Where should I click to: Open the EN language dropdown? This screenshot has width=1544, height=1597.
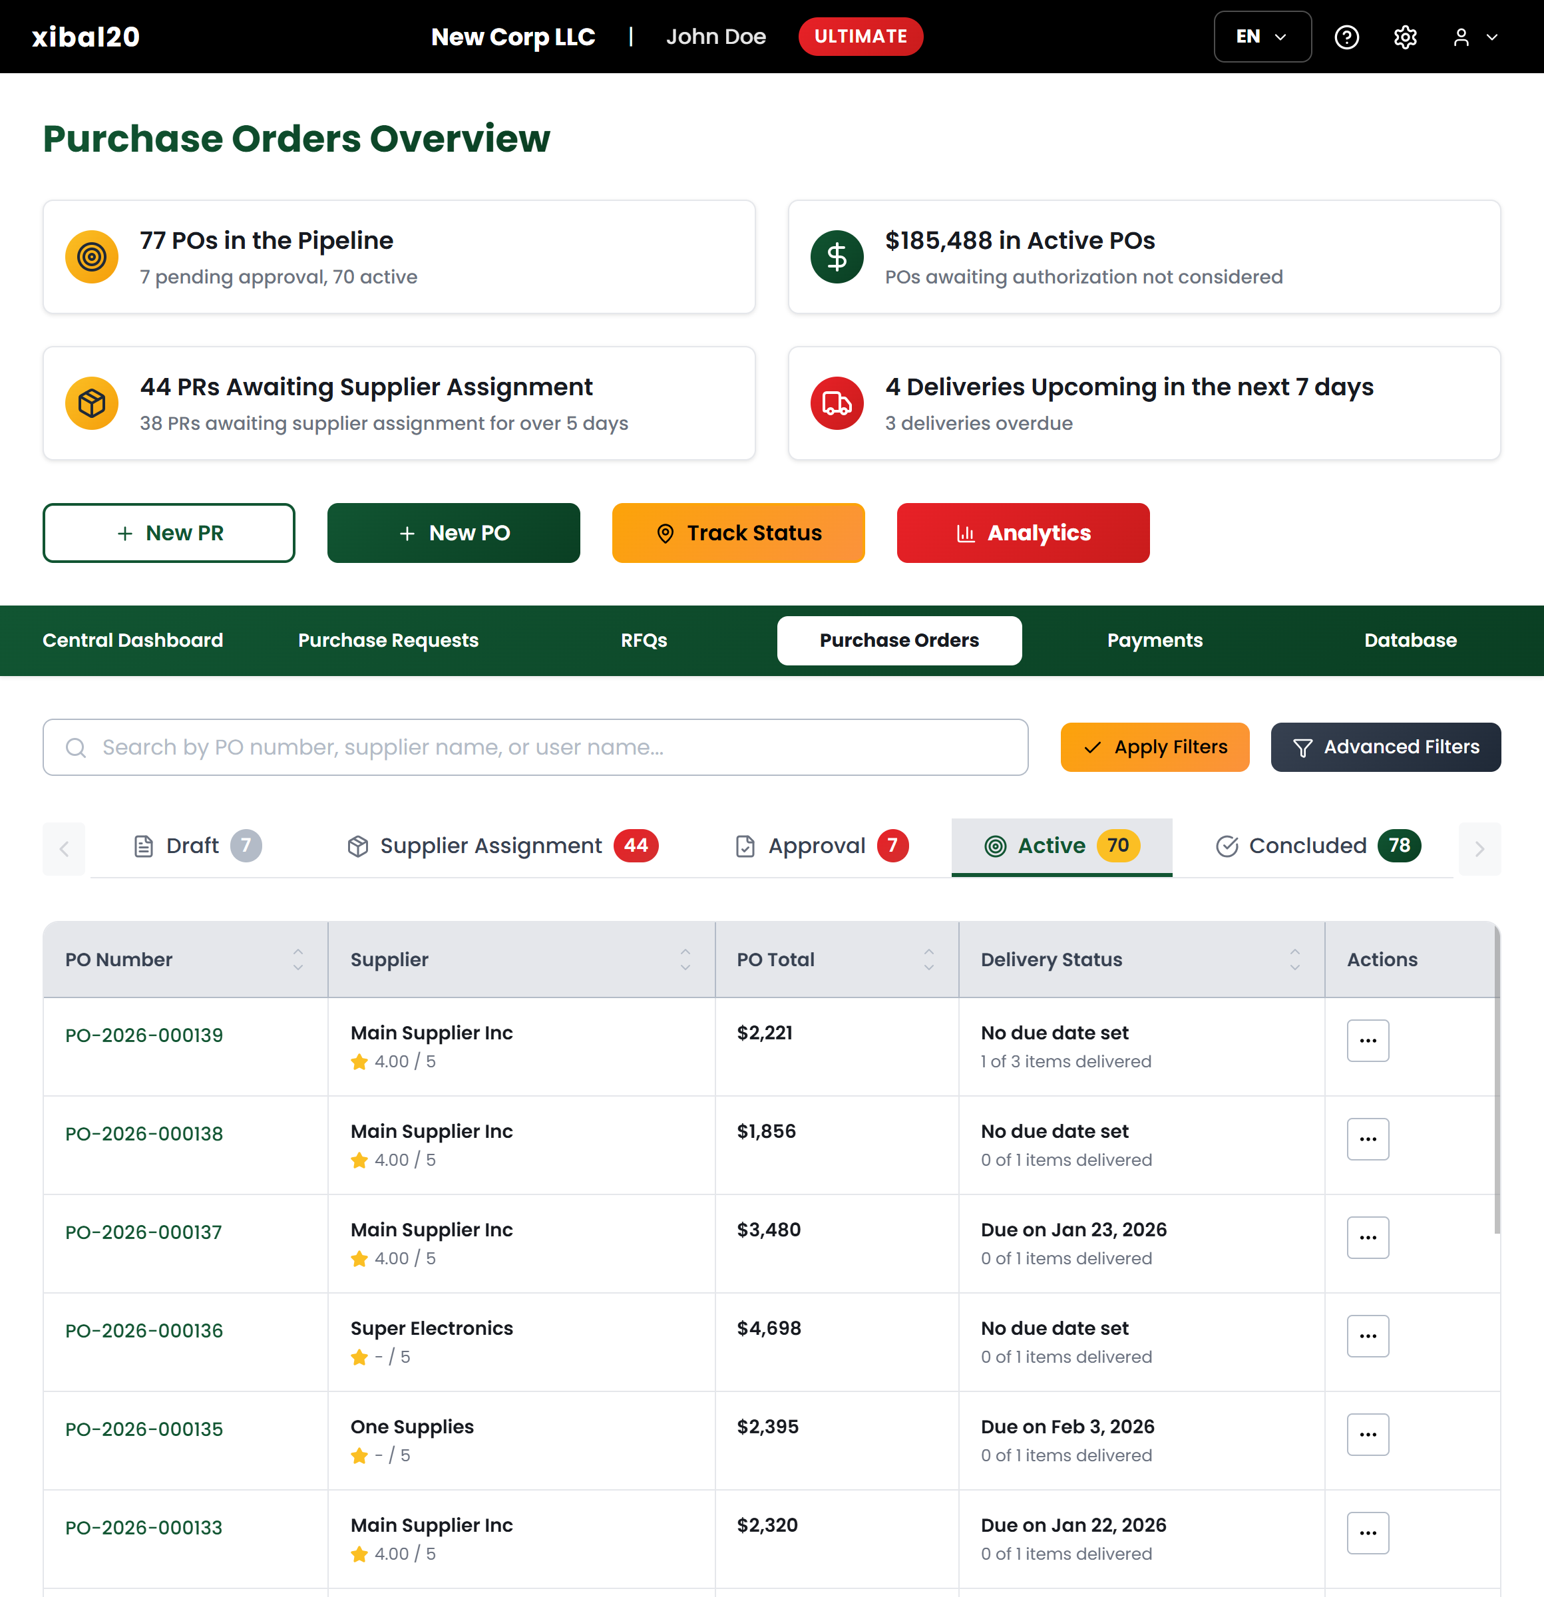coord(1261,37)
